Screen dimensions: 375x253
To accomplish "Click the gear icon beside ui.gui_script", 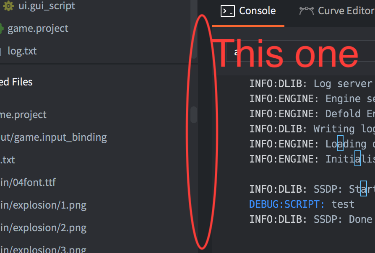I will coord(8,6).
